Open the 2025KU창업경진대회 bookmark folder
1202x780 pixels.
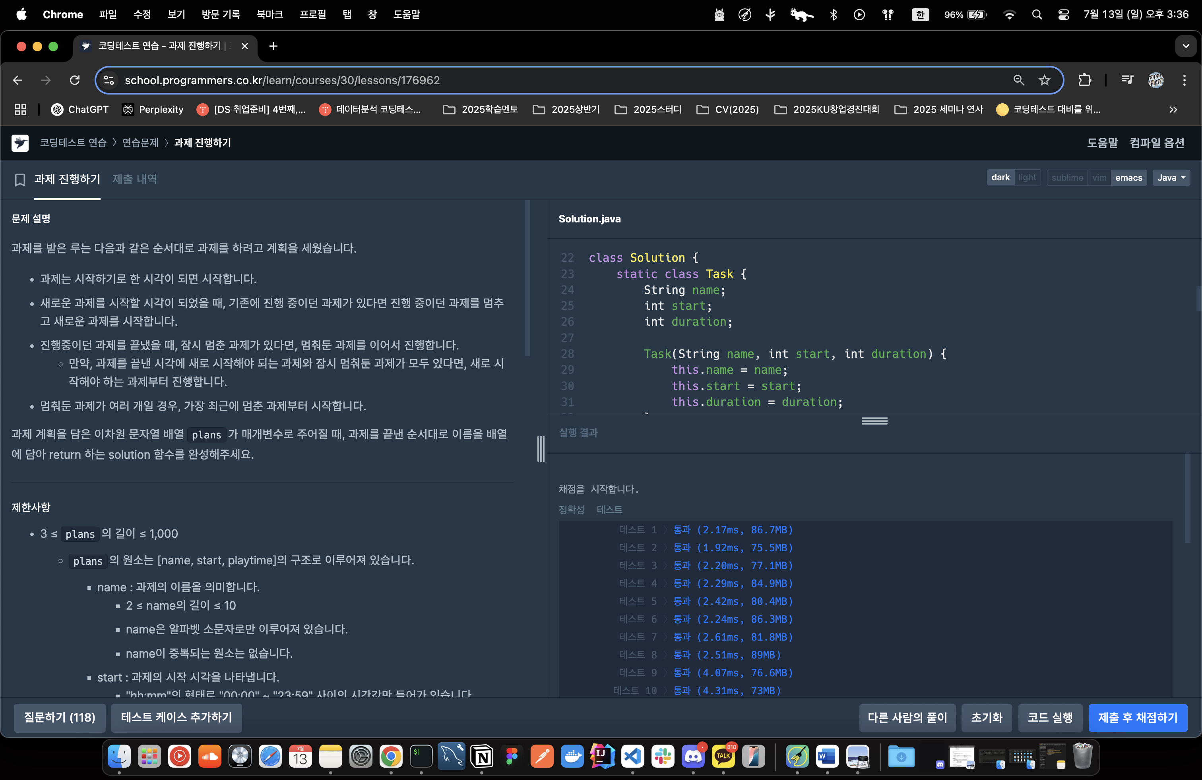[826, 110]
